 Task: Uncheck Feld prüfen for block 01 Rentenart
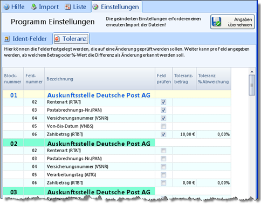(x=163, y=102)
